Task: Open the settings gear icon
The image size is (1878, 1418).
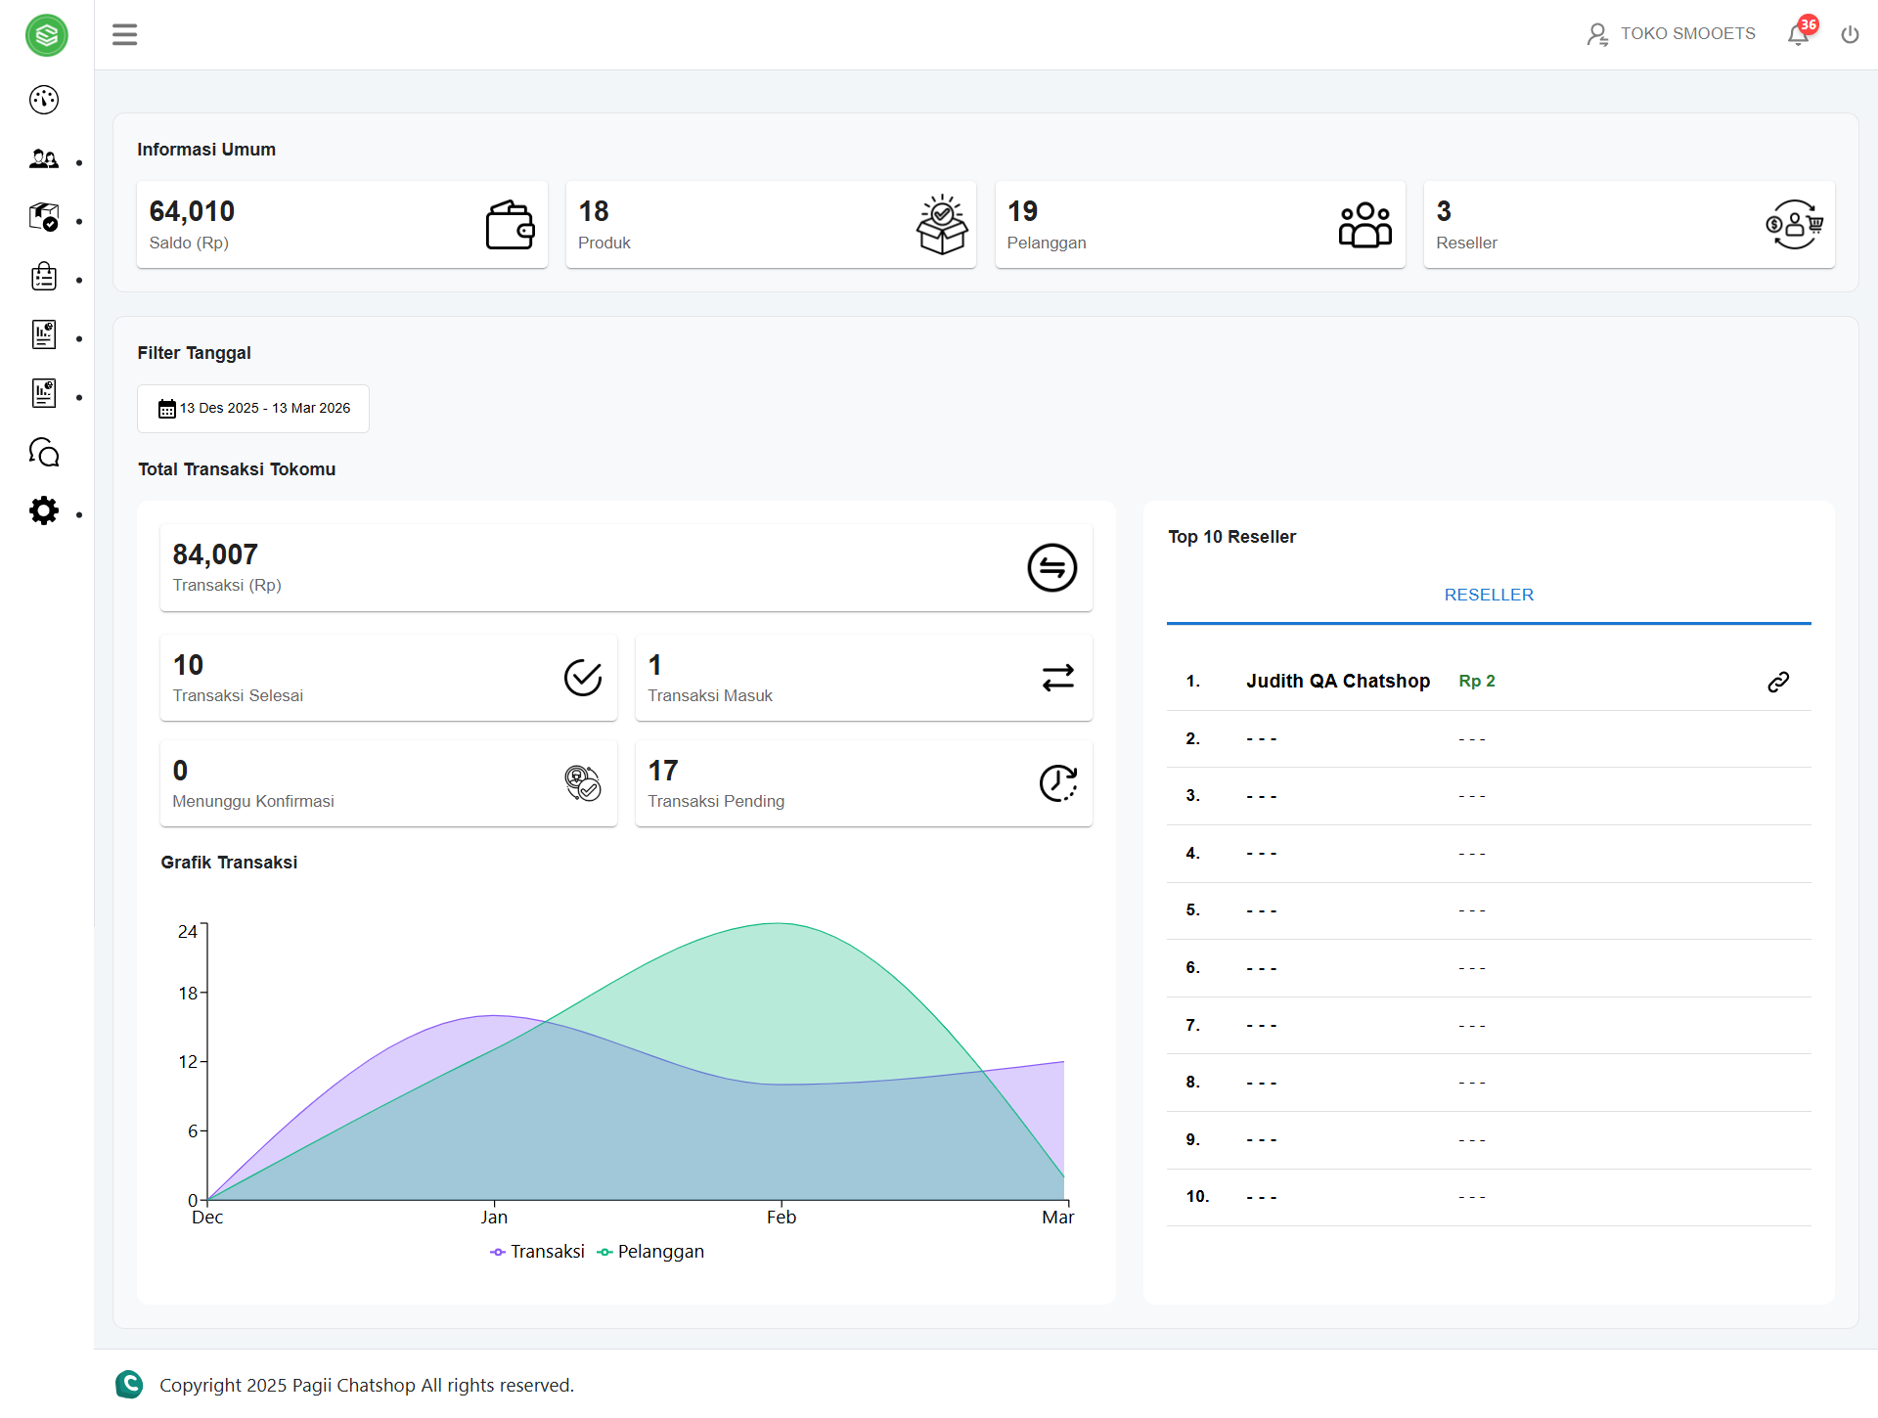Action: pos(44,510)
